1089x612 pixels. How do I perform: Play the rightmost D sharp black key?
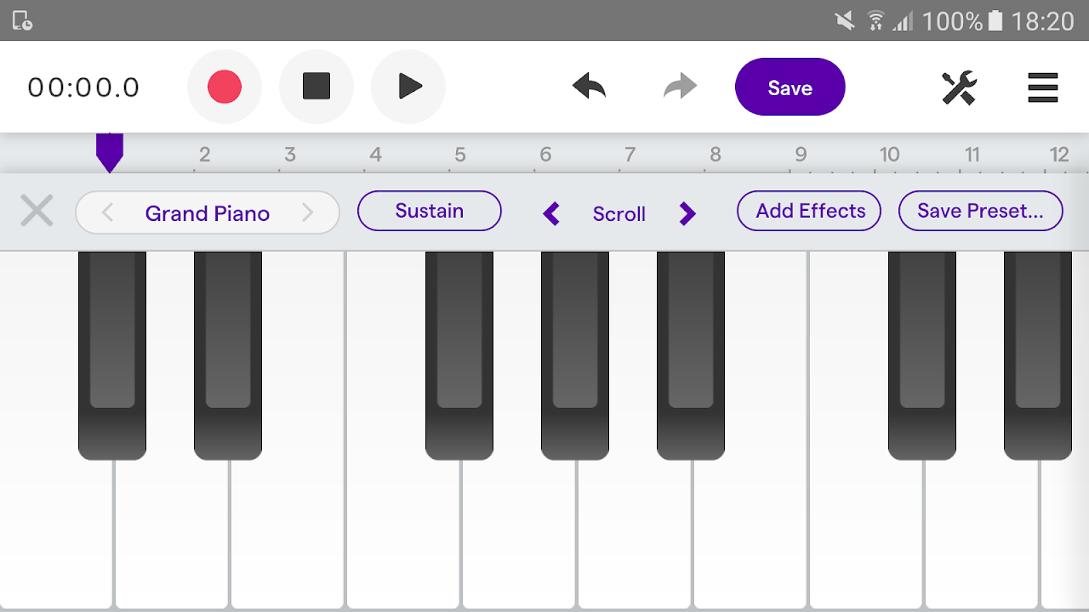click(1038, 355)
